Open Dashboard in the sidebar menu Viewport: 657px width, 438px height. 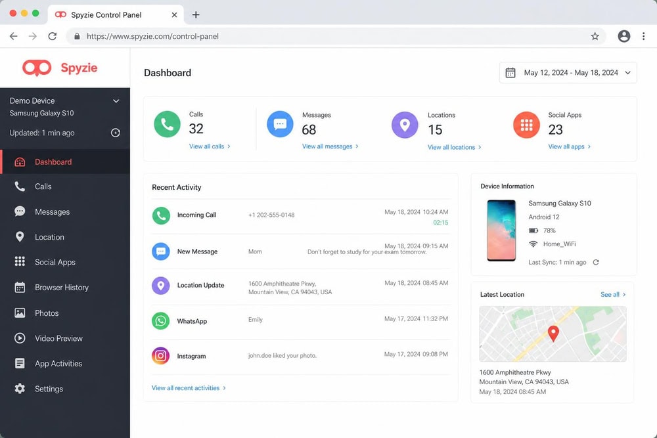tap(65, 162)
